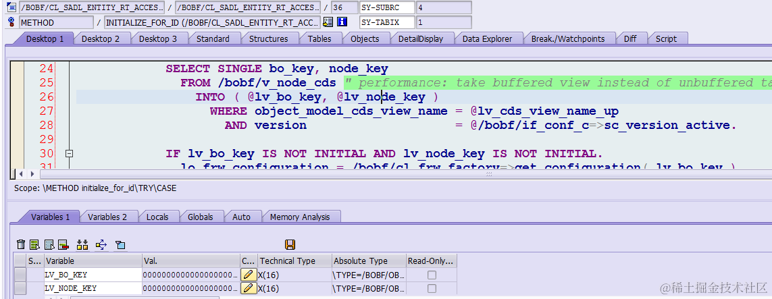The width and height of the screenshot is (772, 299).
Task: Toggle Read-Only checkbox for LV_NODE_KEY
Action: [x=432, y=289]
